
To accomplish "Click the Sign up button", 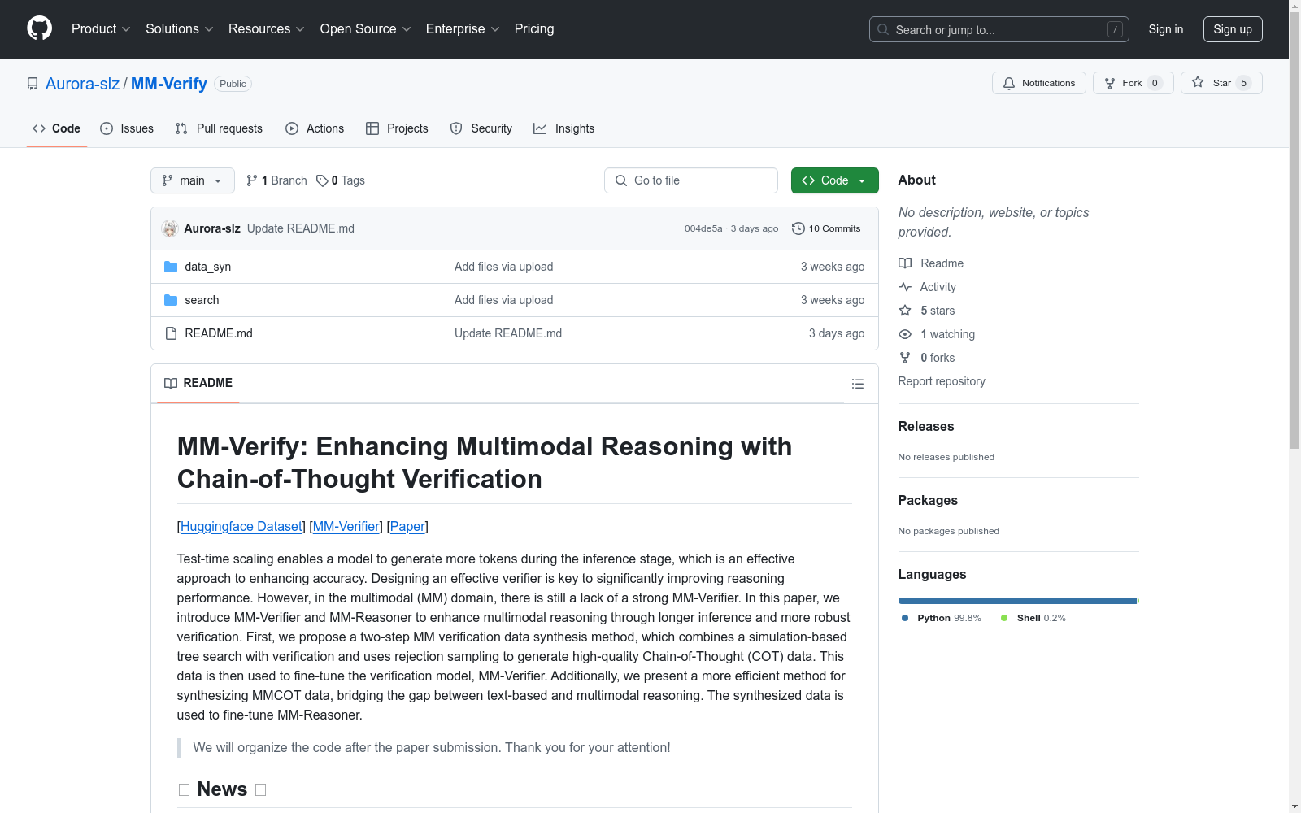I will (x=1233, y=29).
